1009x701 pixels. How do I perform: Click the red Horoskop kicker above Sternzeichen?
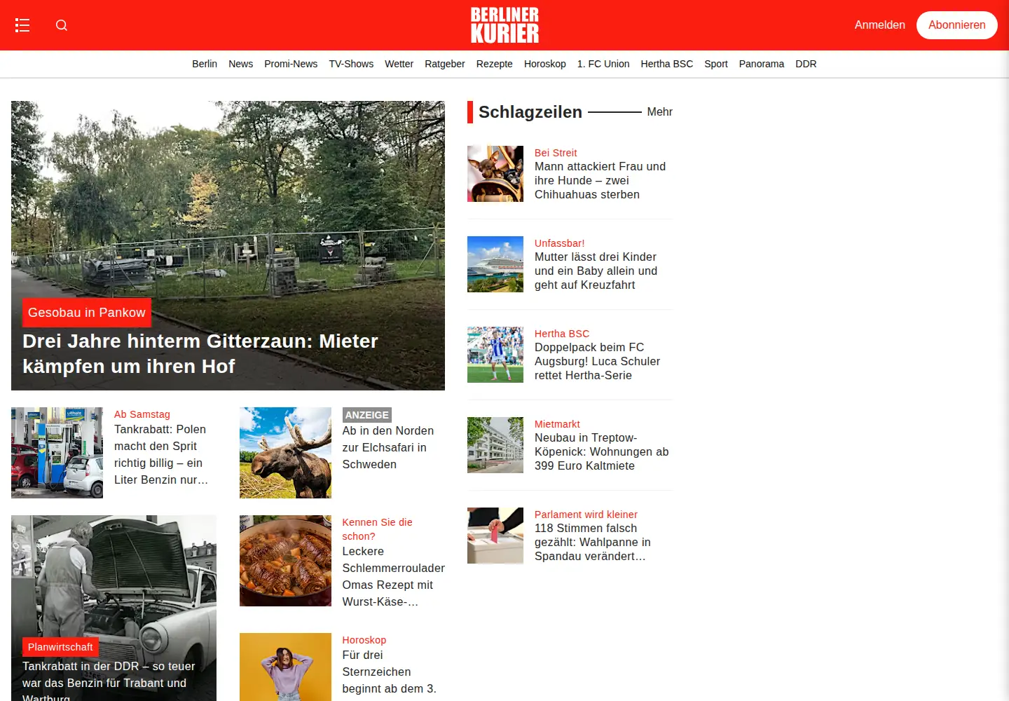(364, 640)
